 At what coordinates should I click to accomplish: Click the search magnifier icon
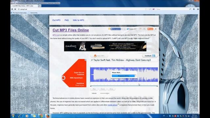tap(190, 9)
